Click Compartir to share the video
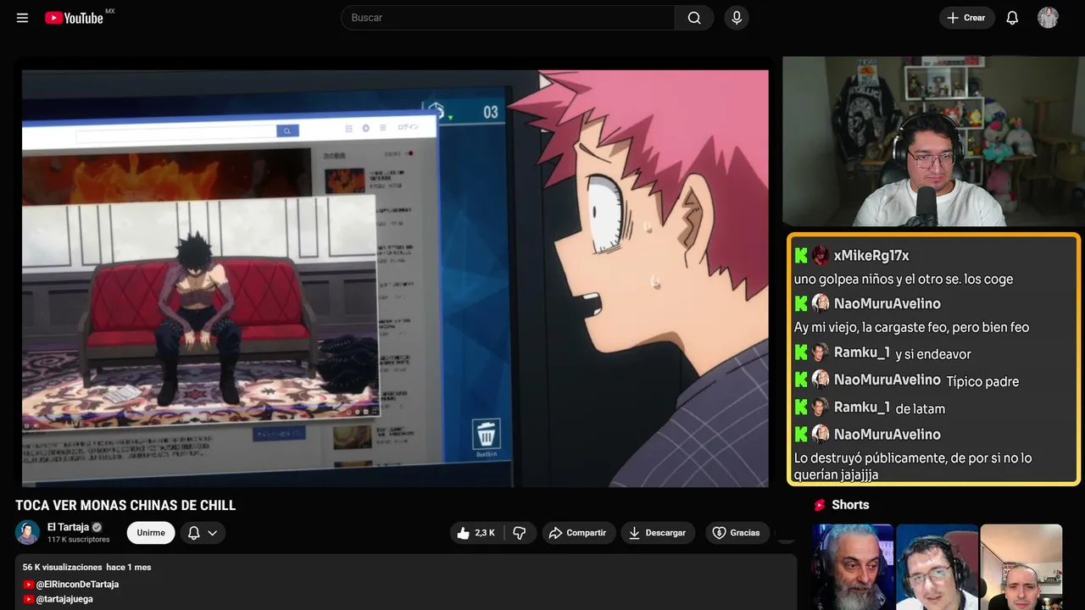Screen dimensions: 1085x610 pyautogui.click(x=578, y=533)
